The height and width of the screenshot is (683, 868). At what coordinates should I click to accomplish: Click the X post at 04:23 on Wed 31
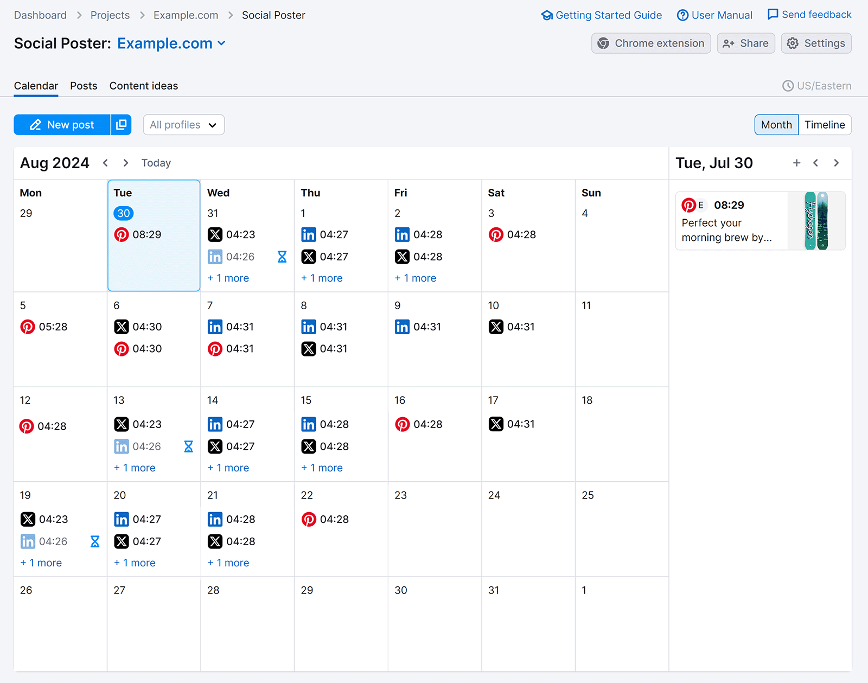pyautogui.click(x=232, y=234)
